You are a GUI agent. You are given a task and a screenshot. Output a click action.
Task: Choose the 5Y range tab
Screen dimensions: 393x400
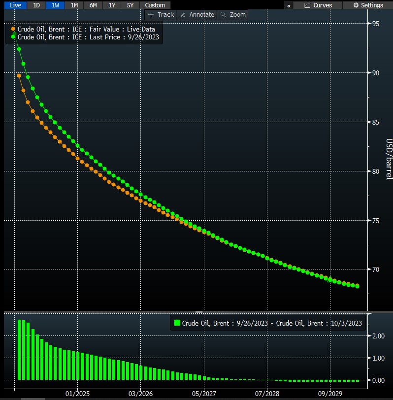pos(131,5)
